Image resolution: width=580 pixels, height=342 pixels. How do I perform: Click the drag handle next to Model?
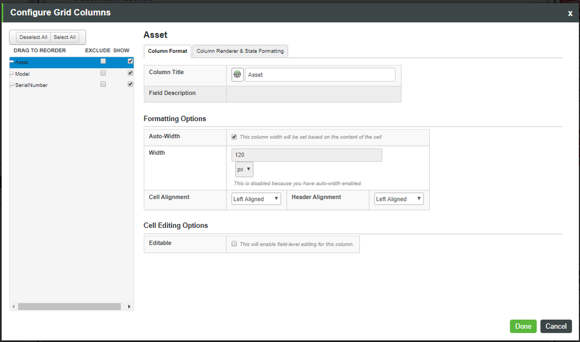(x=11, y=74)
